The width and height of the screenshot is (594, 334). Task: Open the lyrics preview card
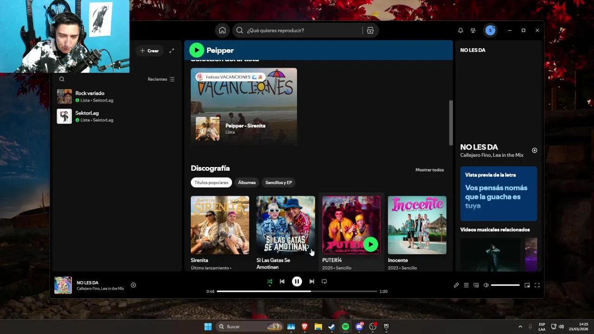coord(498,193)
